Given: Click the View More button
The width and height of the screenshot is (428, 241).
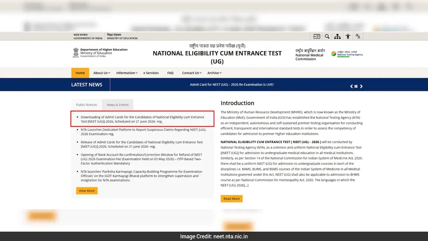Looking at the screenshot, I should click(87, 191).
